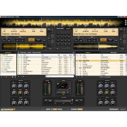Toggle left equalizer LOW kill switch

[x=28, y=83]
